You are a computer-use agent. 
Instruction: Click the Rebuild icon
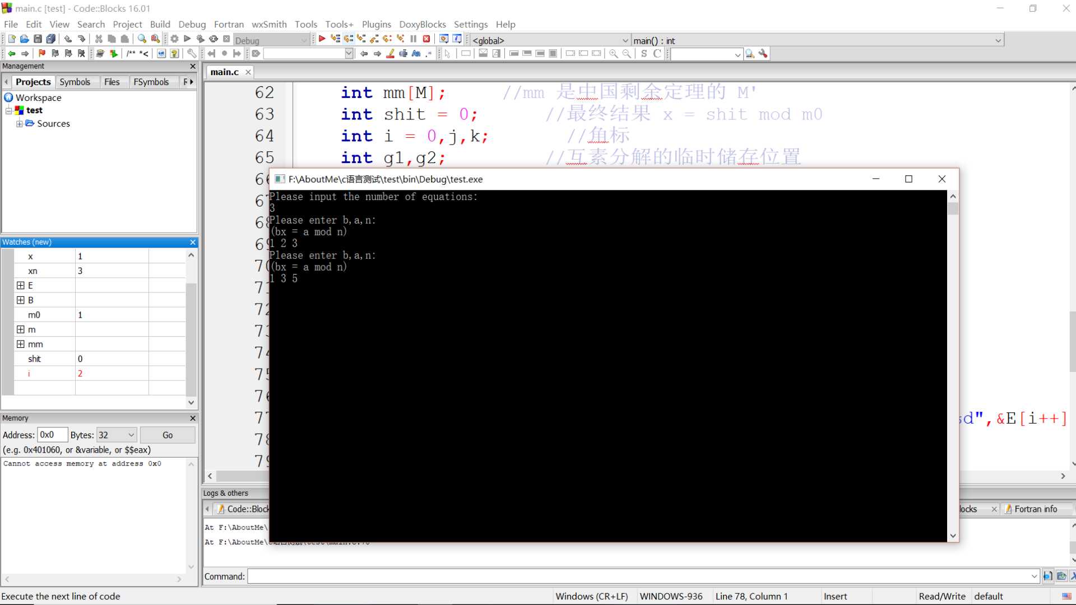pos(214,39)
